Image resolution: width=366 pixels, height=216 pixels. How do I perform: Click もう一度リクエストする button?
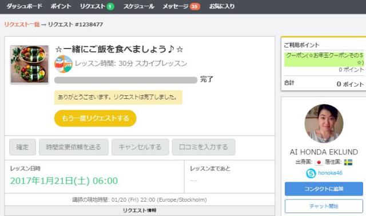(96, 118)
